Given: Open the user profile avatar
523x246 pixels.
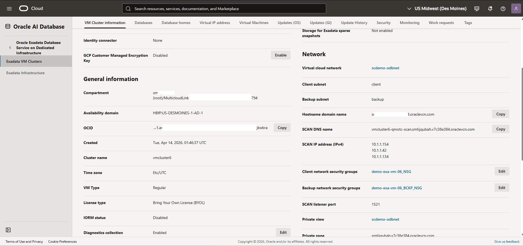Looking at the screenshot, I should (516, 8).
